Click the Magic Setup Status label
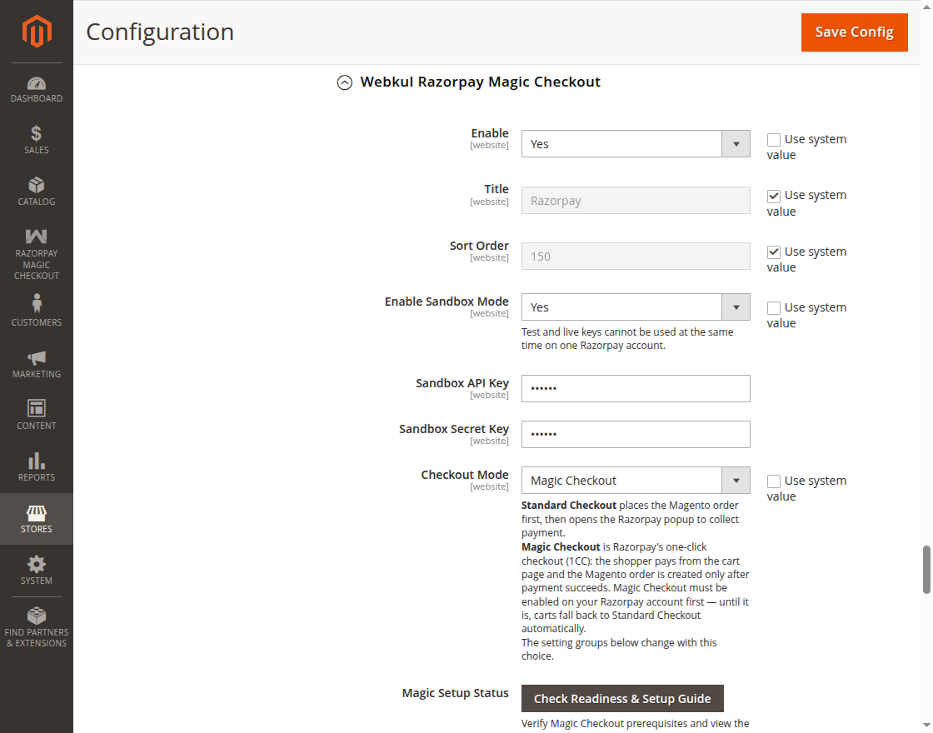This screenshot has width=933, height=733. [x=455, y=693]
